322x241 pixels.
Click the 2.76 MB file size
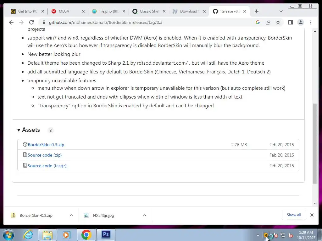pyautogui.click(x=239, y=145)
